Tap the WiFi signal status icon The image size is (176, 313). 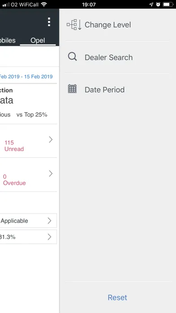click(x=44, y=4)
